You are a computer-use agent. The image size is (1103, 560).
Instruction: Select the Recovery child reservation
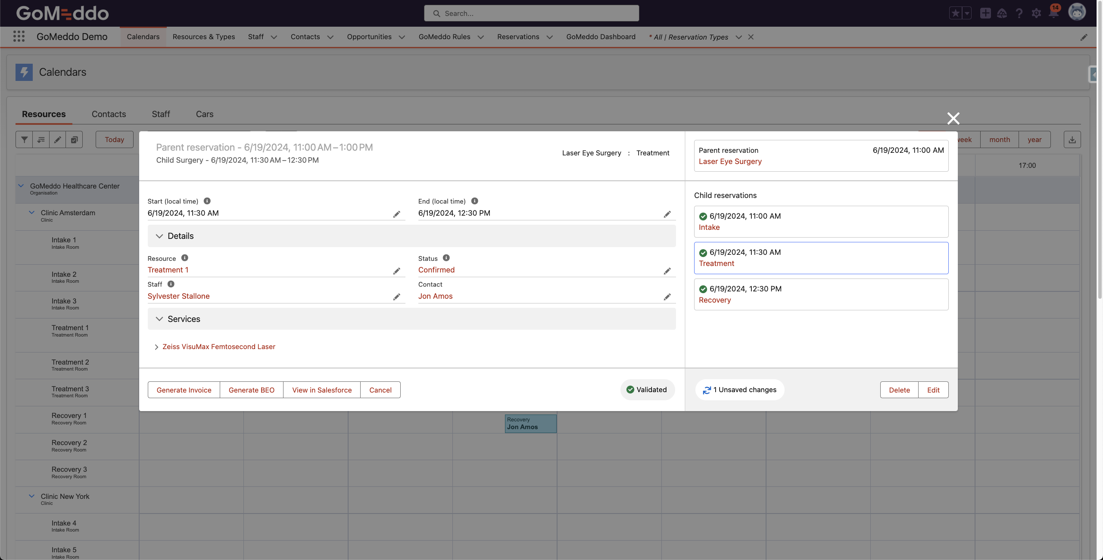click(x=821, y=294)
